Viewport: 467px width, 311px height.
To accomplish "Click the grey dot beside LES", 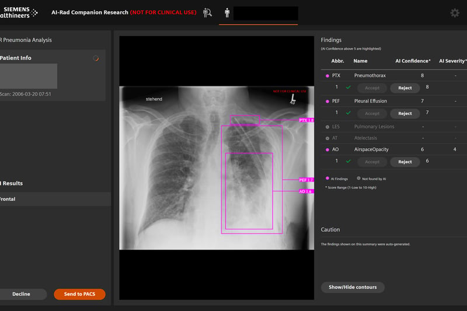I will point(327,127).
